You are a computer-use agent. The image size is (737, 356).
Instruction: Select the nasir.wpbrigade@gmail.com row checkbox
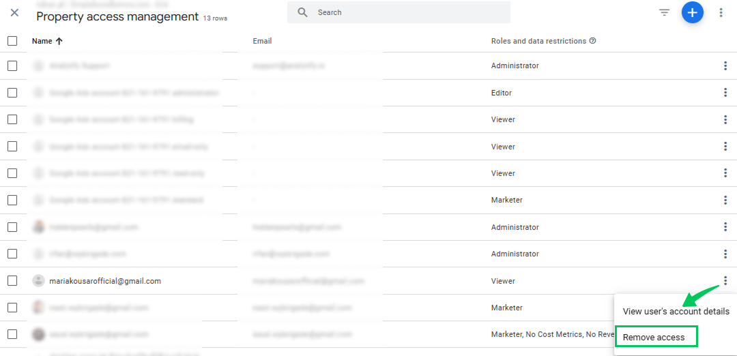click(x=12, y=308)
